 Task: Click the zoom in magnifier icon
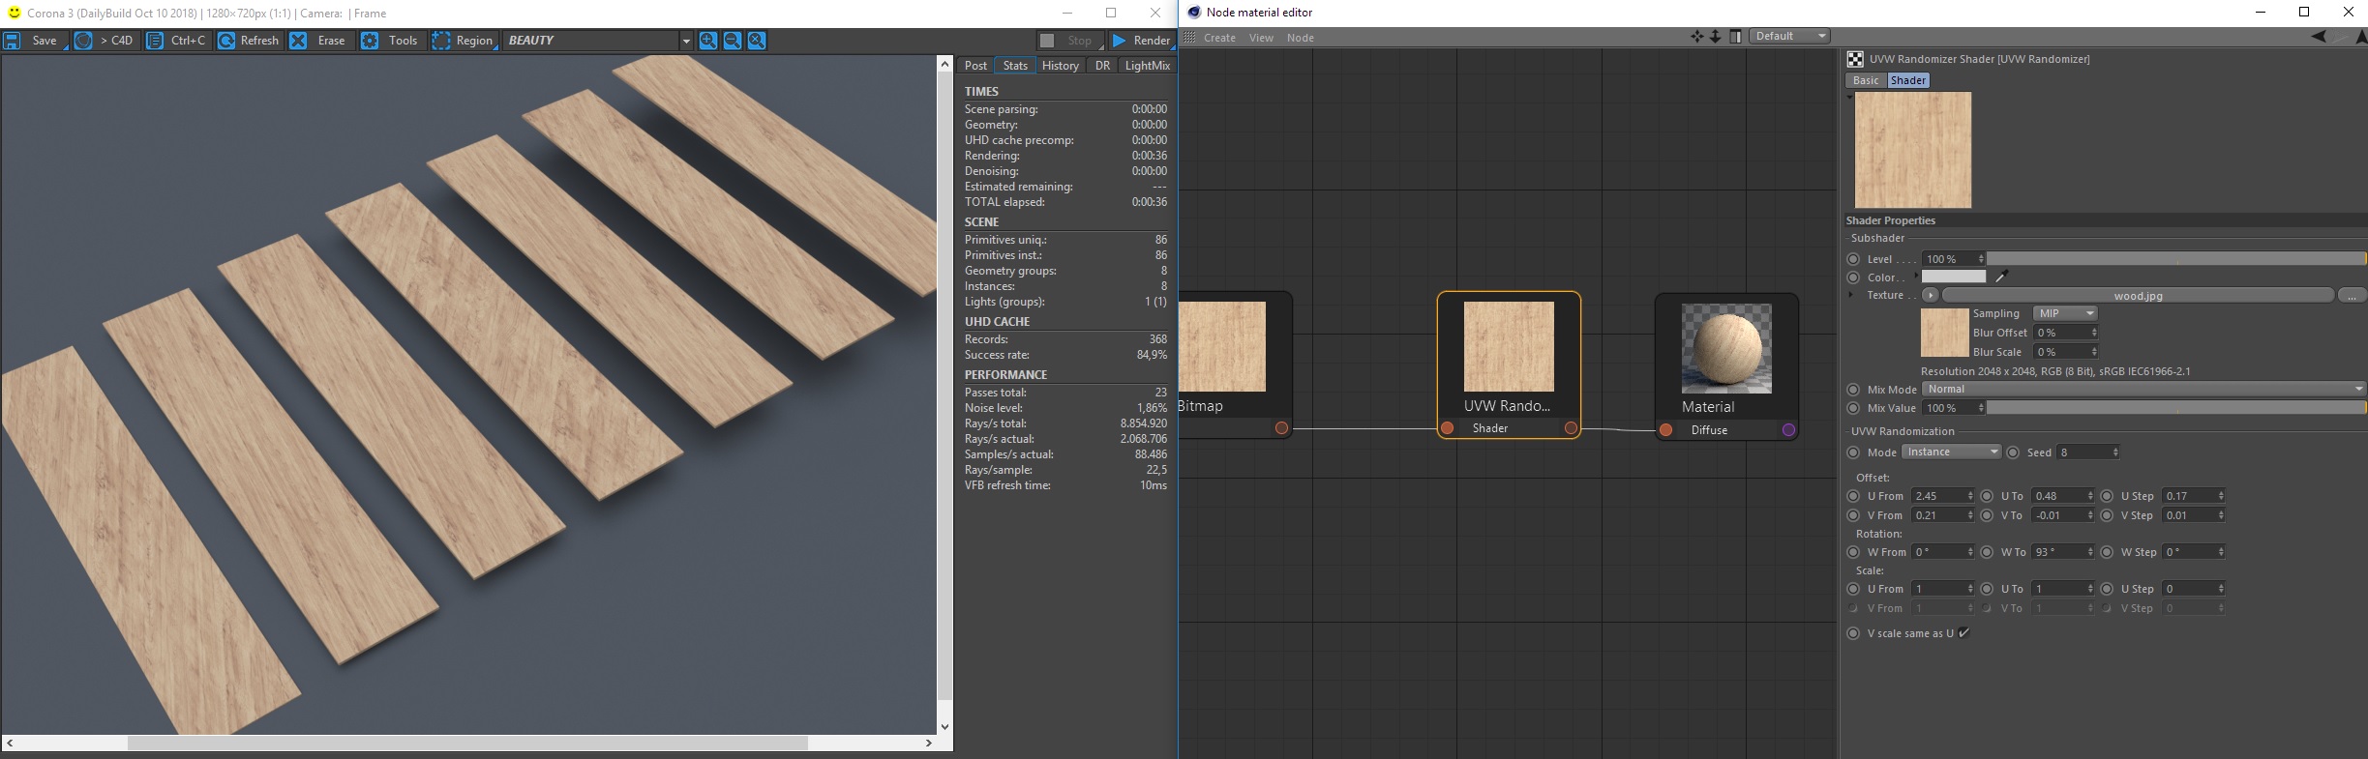click(x=708, y=41)
